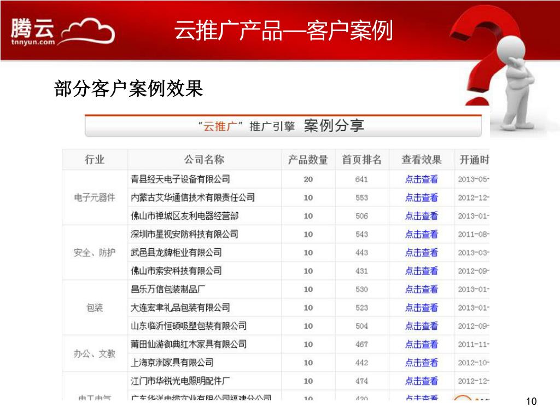Click homepage ranking value 530
560x420 pixels.
point(361,289)
